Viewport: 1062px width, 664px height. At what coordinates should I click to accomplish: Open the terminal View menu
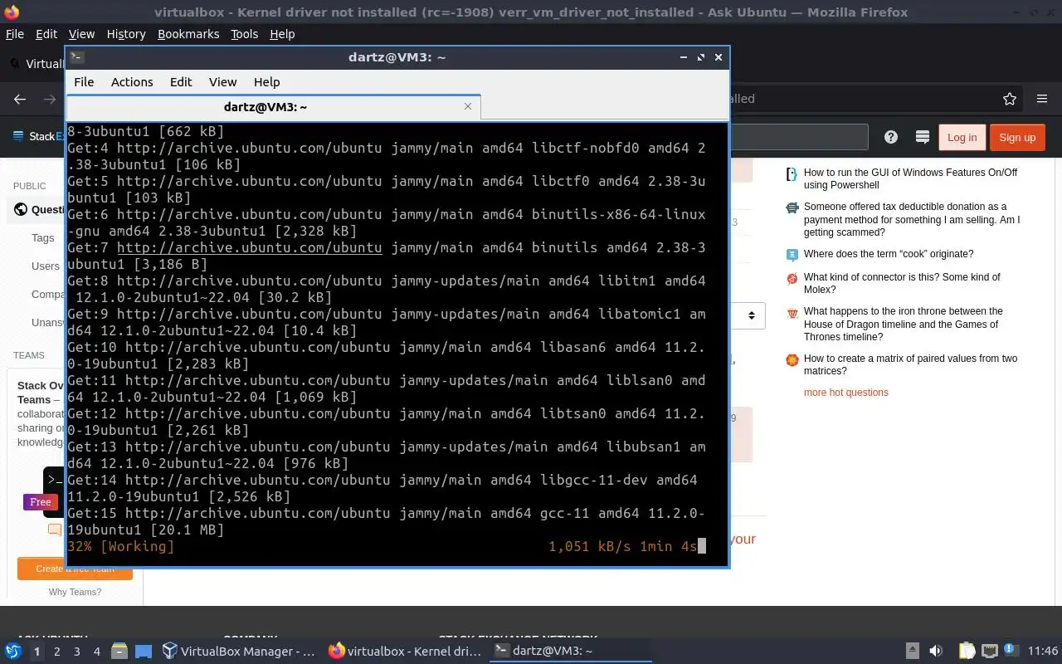(x=222, y=82)
